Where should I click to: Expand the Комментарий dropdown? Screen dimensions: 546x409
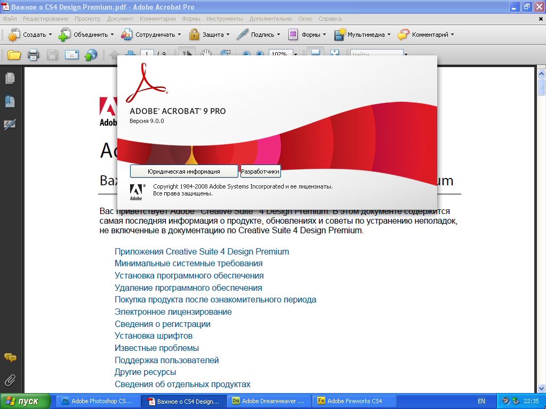coord(426,35)
